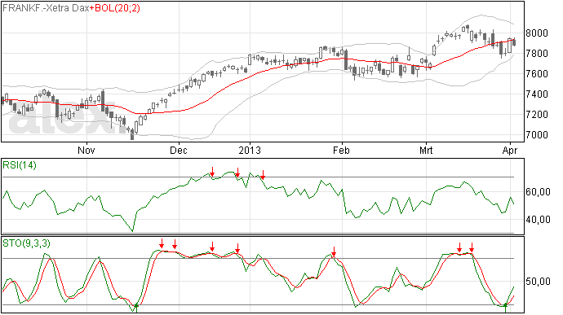Click the 8000 price axis label
563x315 pixels.
pos(537,33)
